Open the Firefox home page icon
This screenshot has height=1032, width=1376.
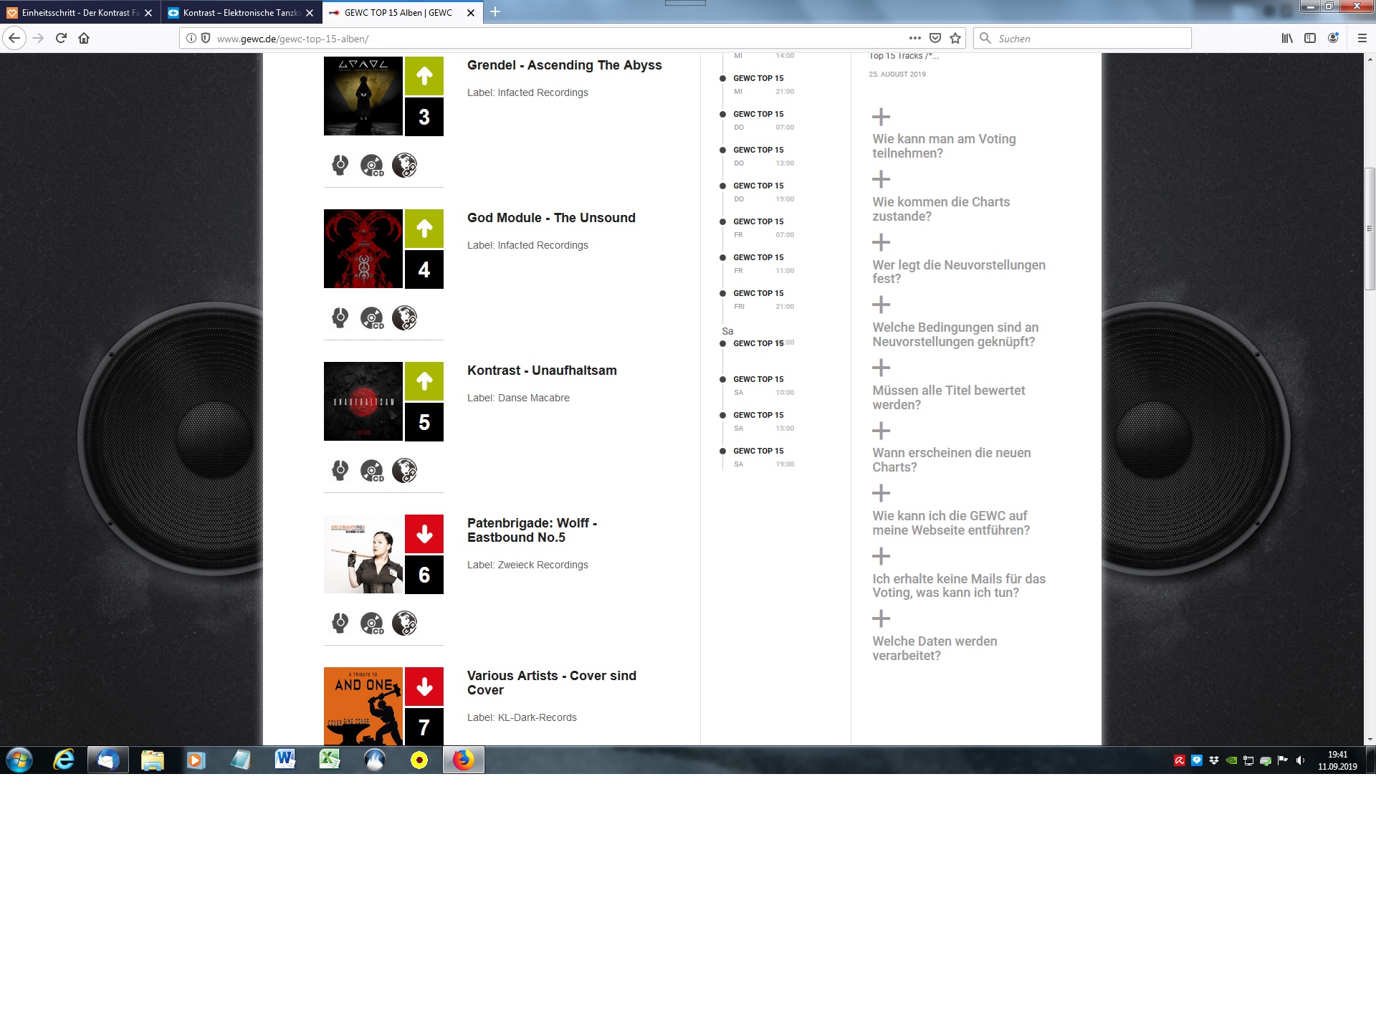coord(84,38)
